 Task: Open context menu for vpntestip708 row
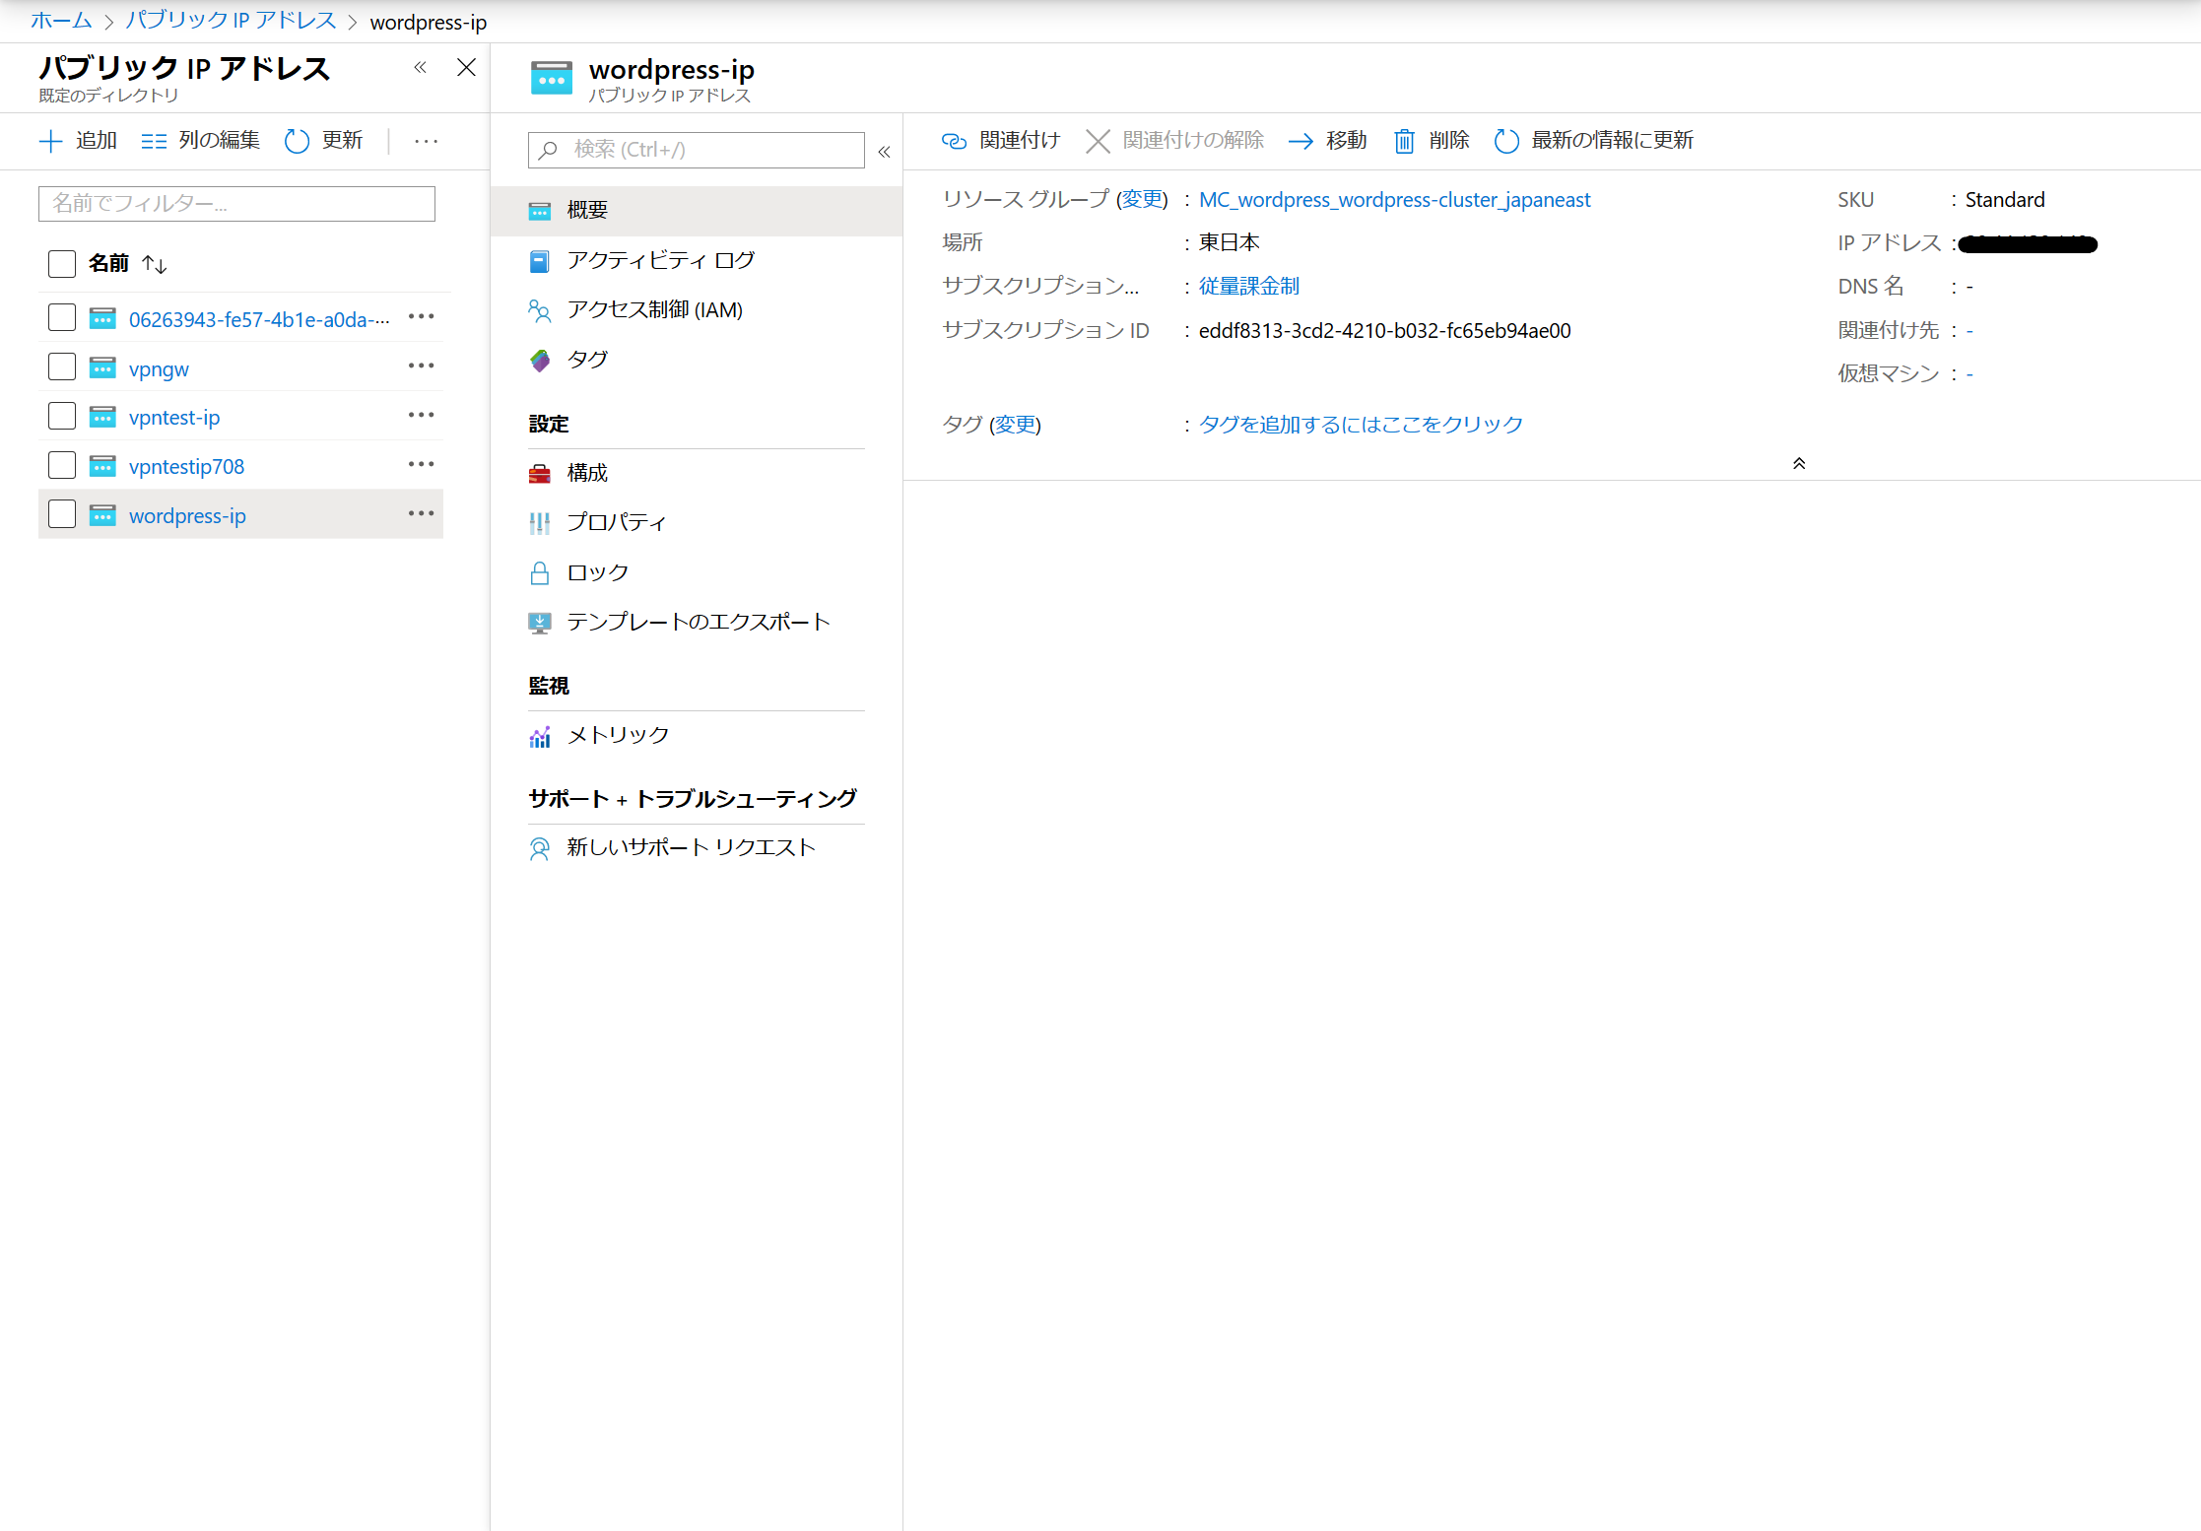pos(422,464)
